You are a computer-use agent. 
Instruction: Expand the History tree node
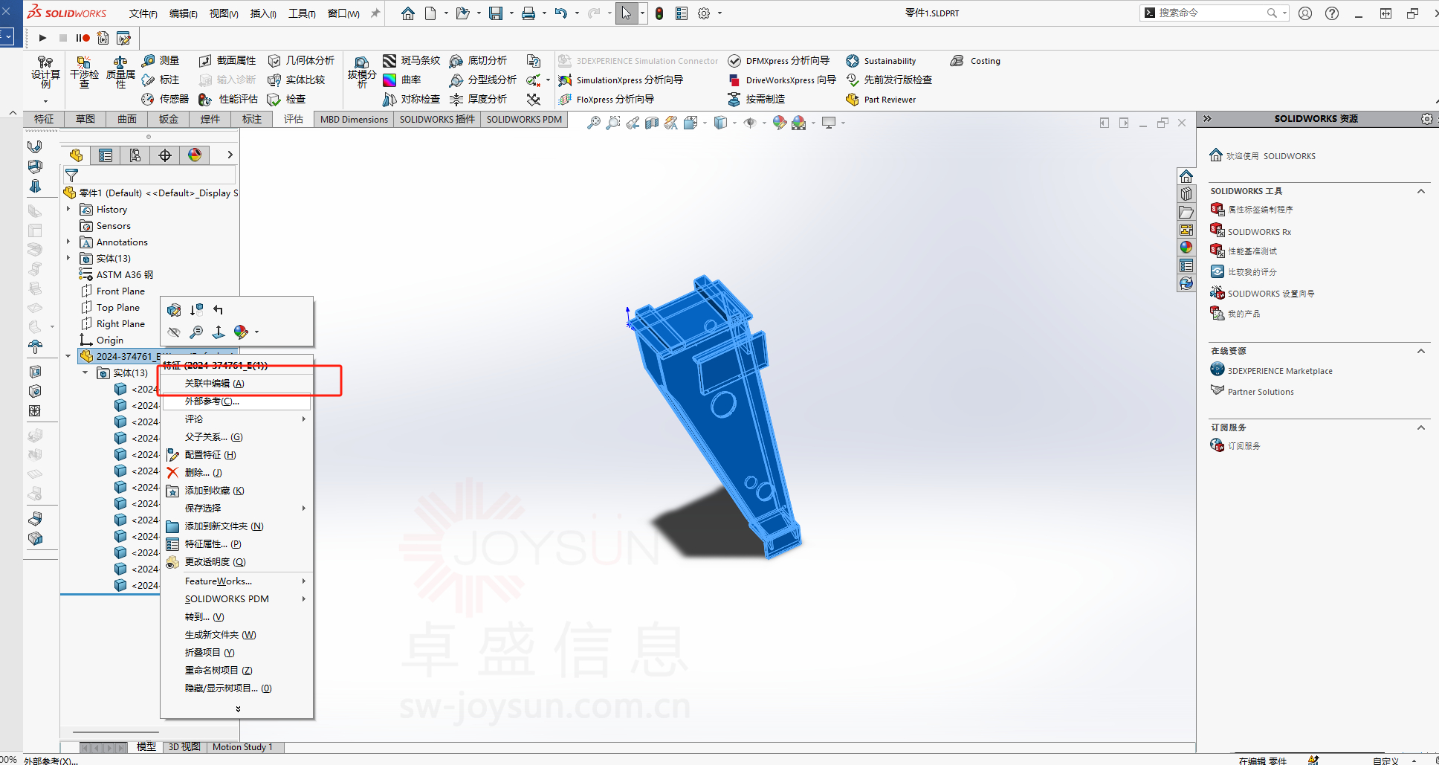[x=68, y=210]
